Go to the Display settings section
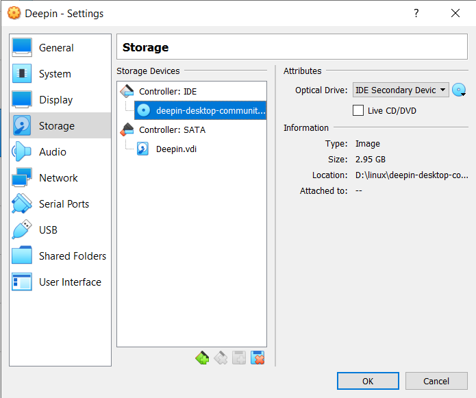476x398 pixels. [x=55, y=100]
